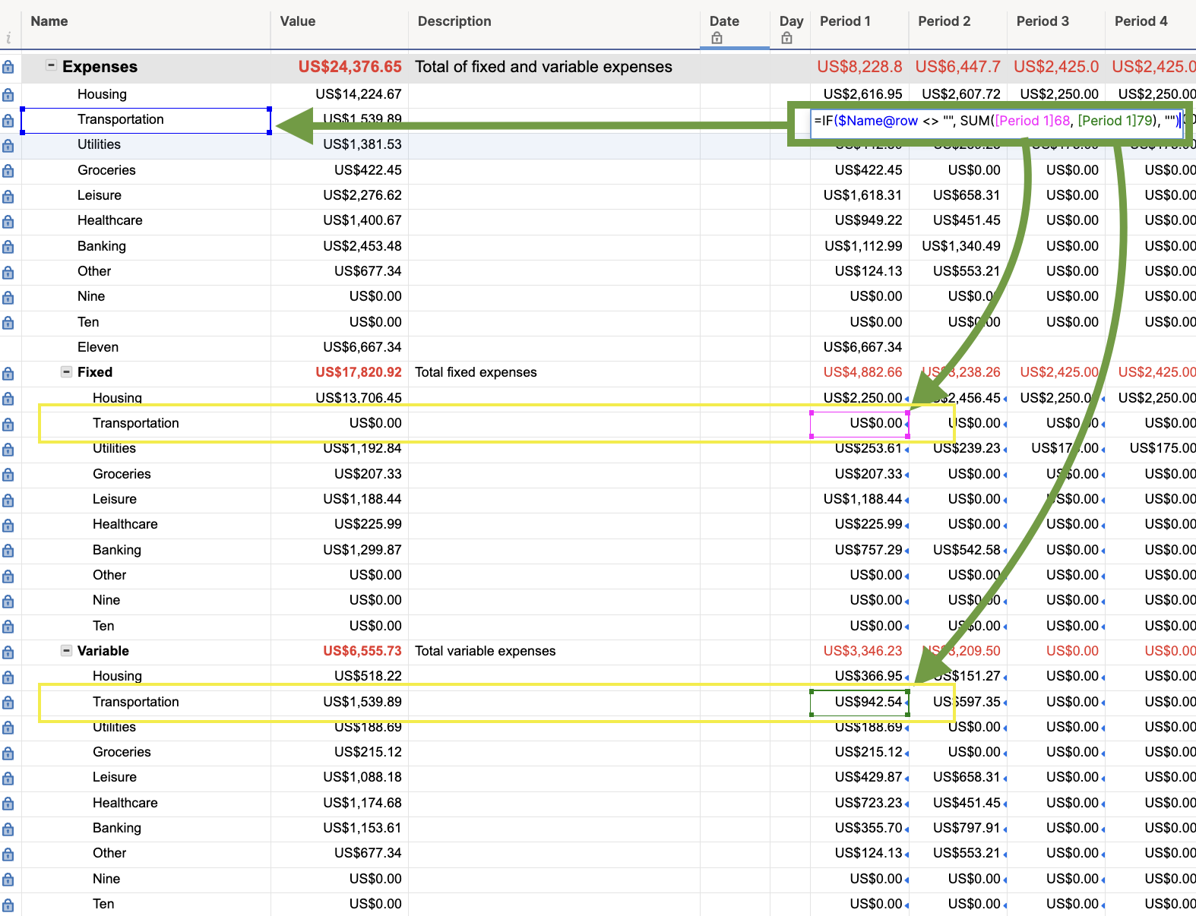Viewport: 1196px width, 916px height.
Task: Select the Fixed group name cell
Action: coord(146,372)
